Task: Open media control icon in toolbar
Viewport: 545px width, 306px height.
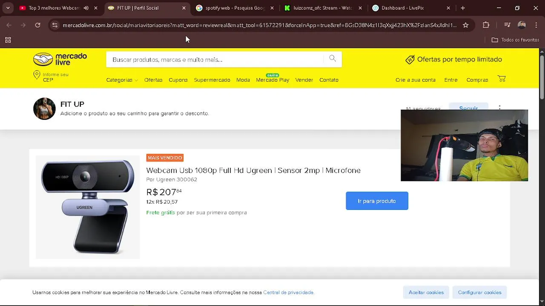Action: click(507, 25)
